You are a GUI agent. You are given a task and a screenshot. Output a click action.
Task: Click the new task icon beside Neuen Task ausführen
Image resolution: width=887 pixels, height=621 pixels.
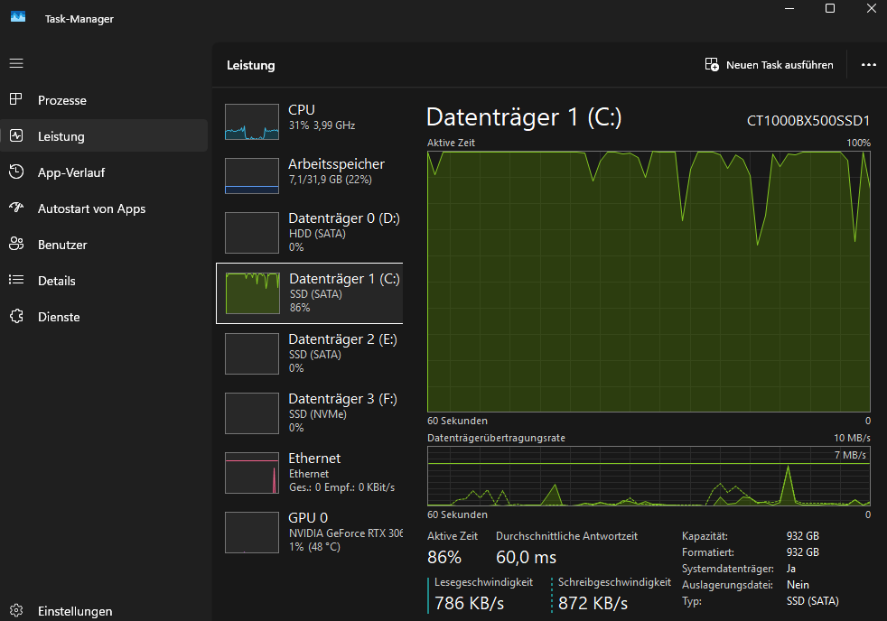point(712,64)
